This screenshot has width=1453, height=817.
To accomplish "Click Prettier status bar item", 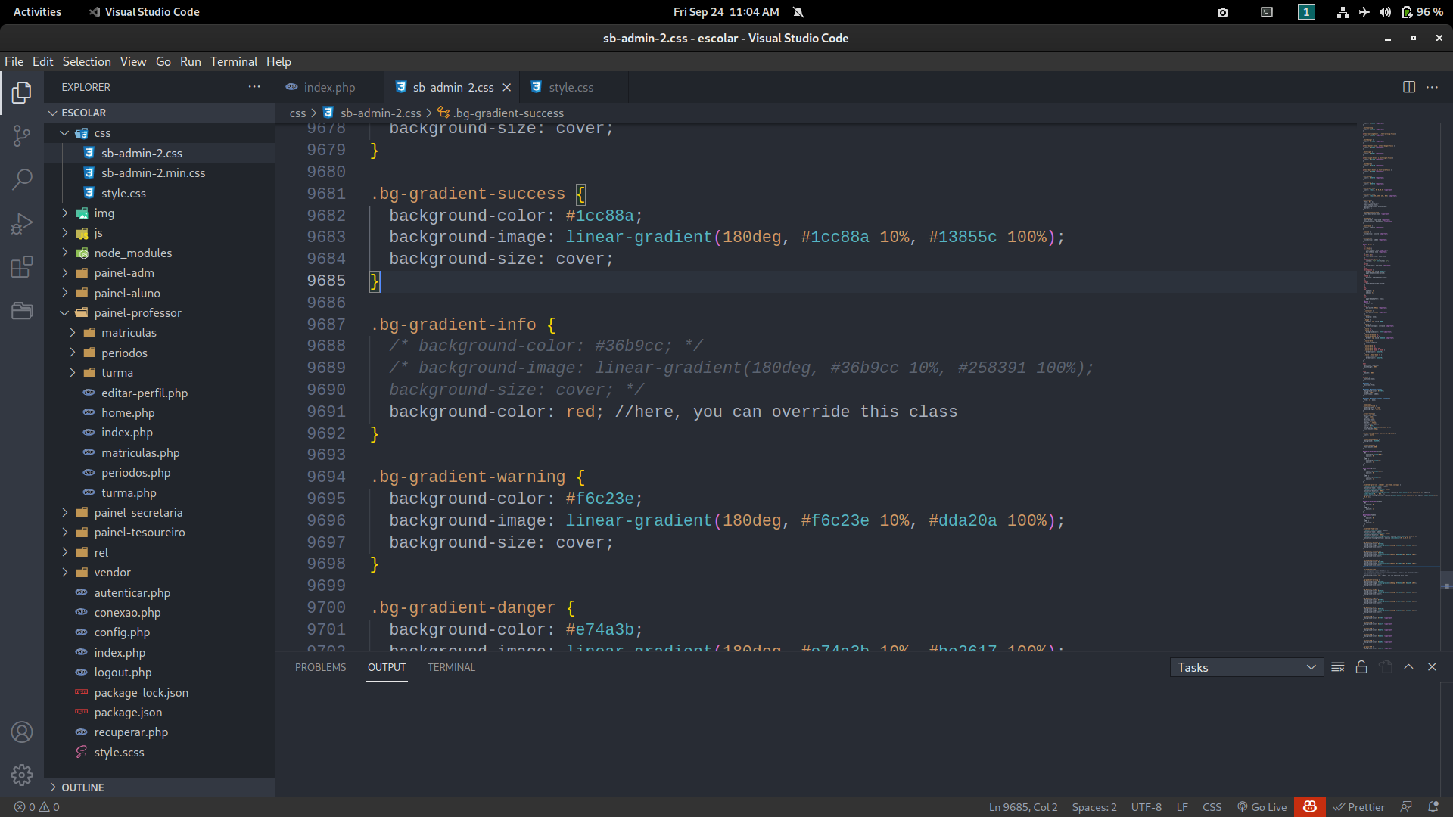I will [x=1359, y=807].
